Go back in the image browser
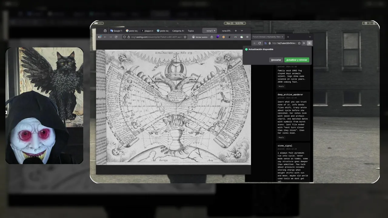 click(x=105, y=37)
